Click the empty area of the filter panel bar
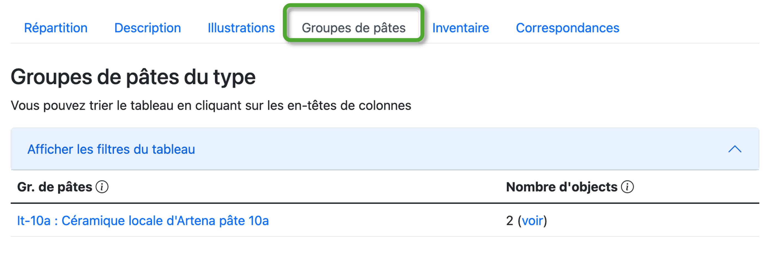This screenshot has width=778, height=254. tap(453, 149)
